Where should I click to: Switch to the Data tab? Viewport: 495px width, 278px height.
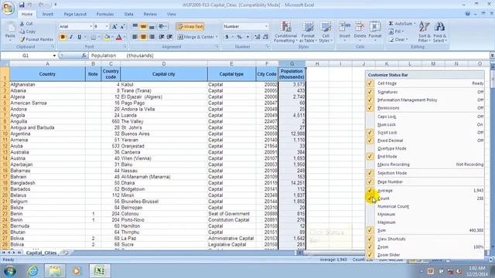tap(129, 14)
